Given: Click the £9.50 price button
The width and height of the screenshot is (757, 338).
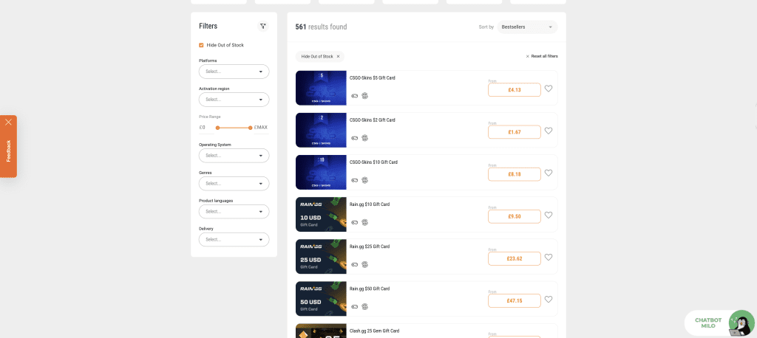Looking at the screenshot, I should pyautogui.click(x=515, y=216).
